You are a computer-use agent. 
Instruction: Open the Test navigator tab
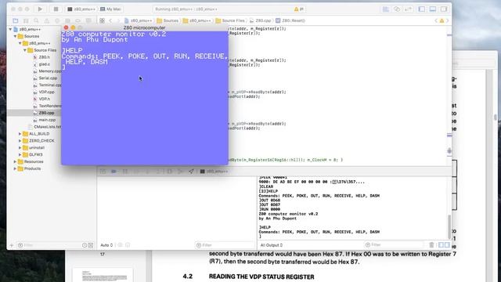[x=57, y=20]
